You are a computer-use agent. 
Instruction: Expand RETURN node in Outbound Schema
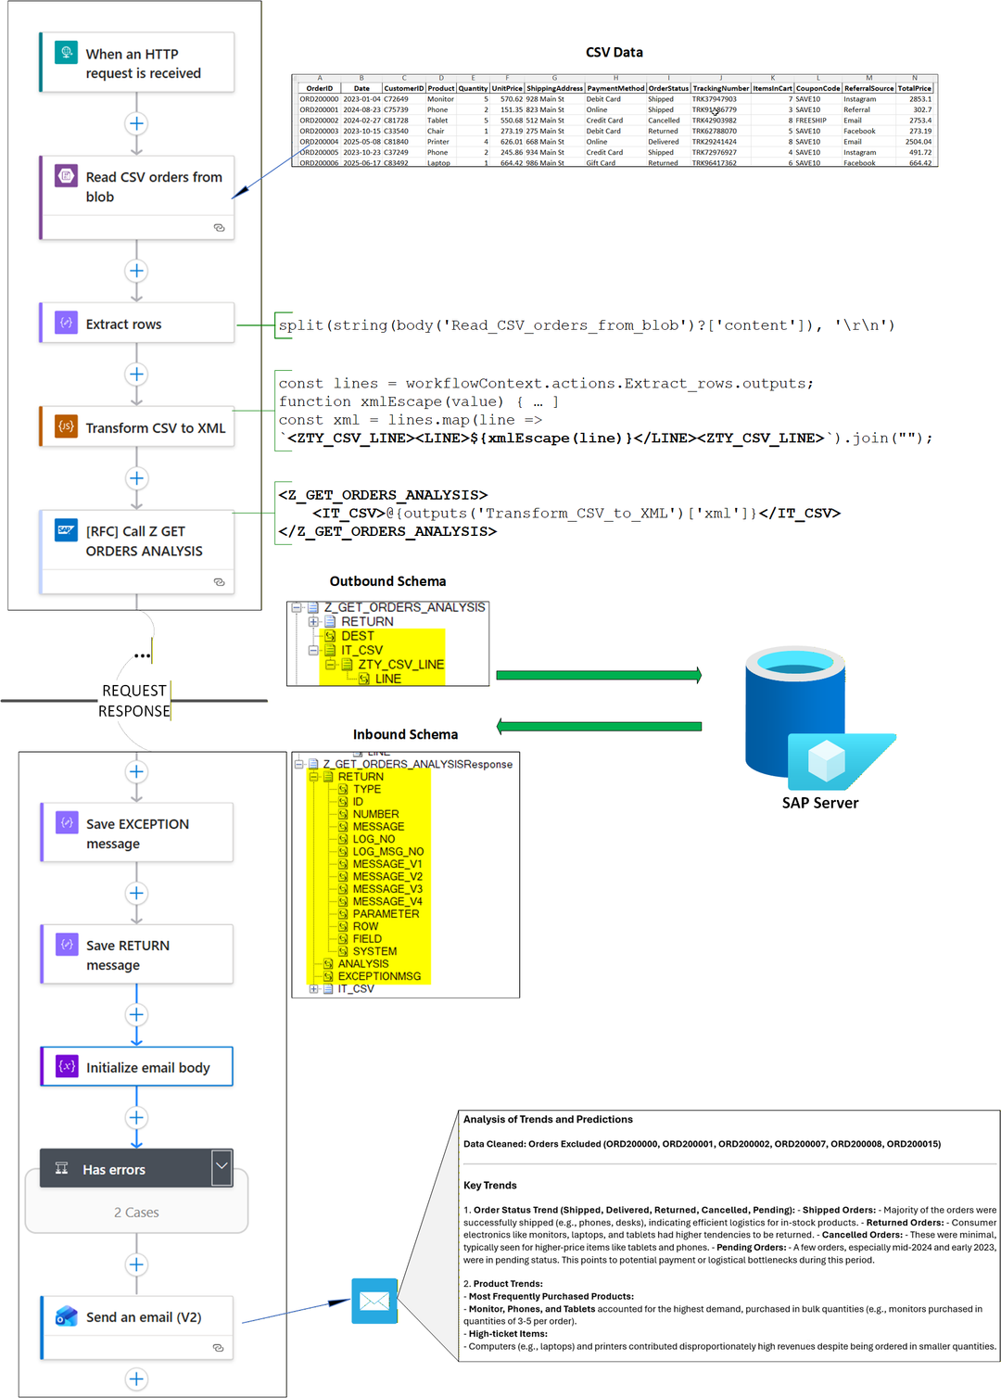pyautogui.click(x=313, y=622)
